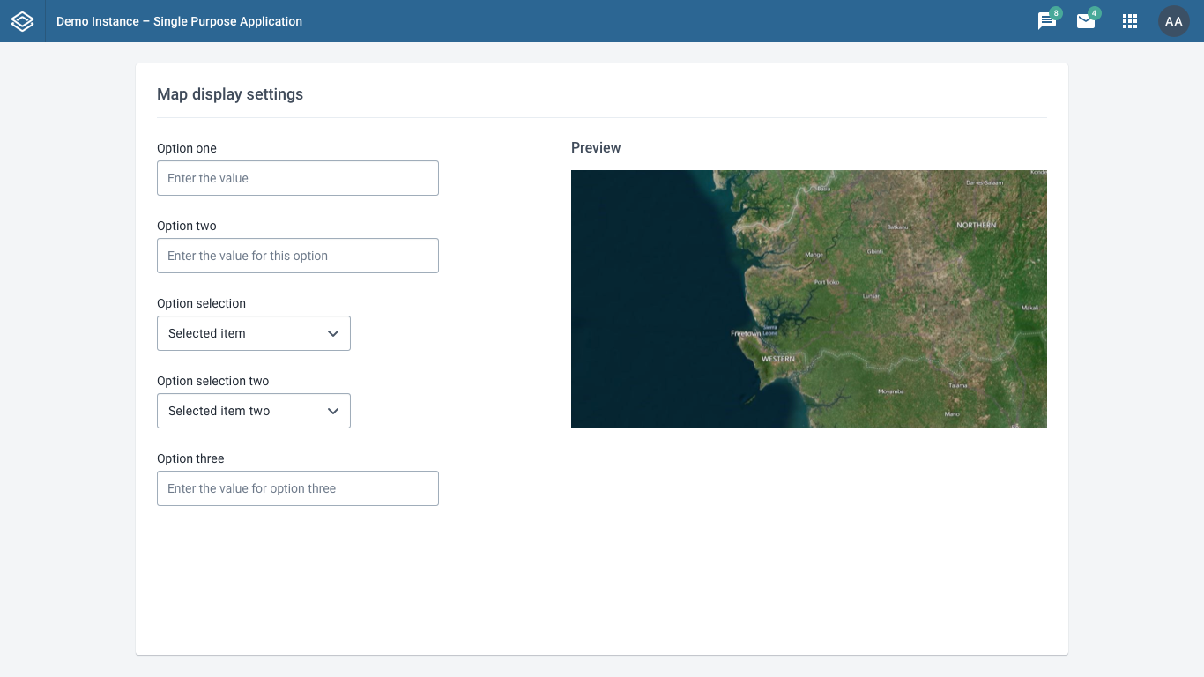
Task: Click the Demo Instance header title
Action: (x=179, y=21)
